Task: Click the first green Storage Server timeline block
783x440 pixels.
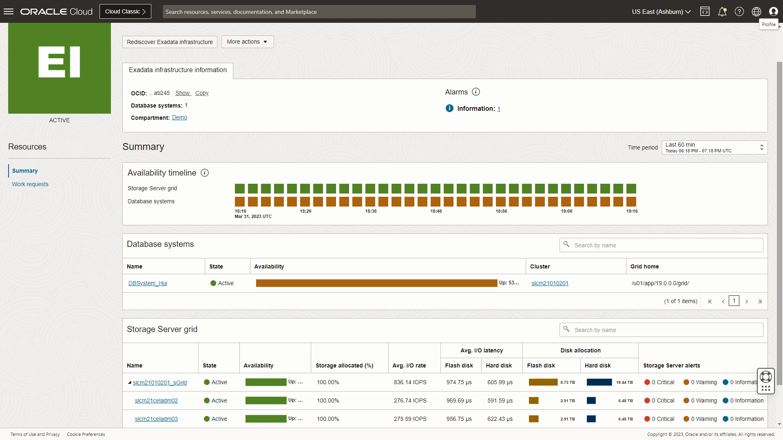Action: point(240,189)
